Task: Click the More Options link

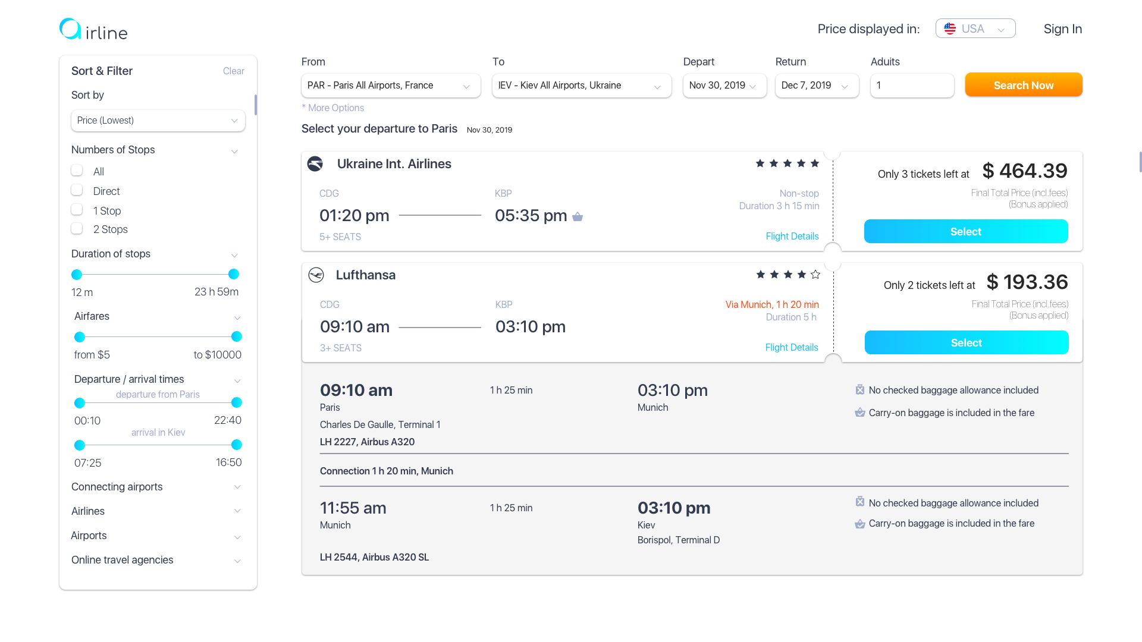Action: pyautogui.click(x=333, y=108)
